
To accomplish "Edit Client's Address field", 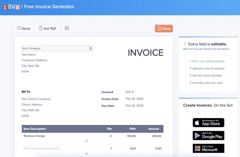I will coord(32,104).
